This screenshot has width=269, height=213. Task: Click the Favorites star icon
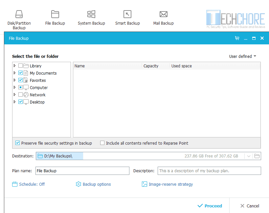click(26, 80)
